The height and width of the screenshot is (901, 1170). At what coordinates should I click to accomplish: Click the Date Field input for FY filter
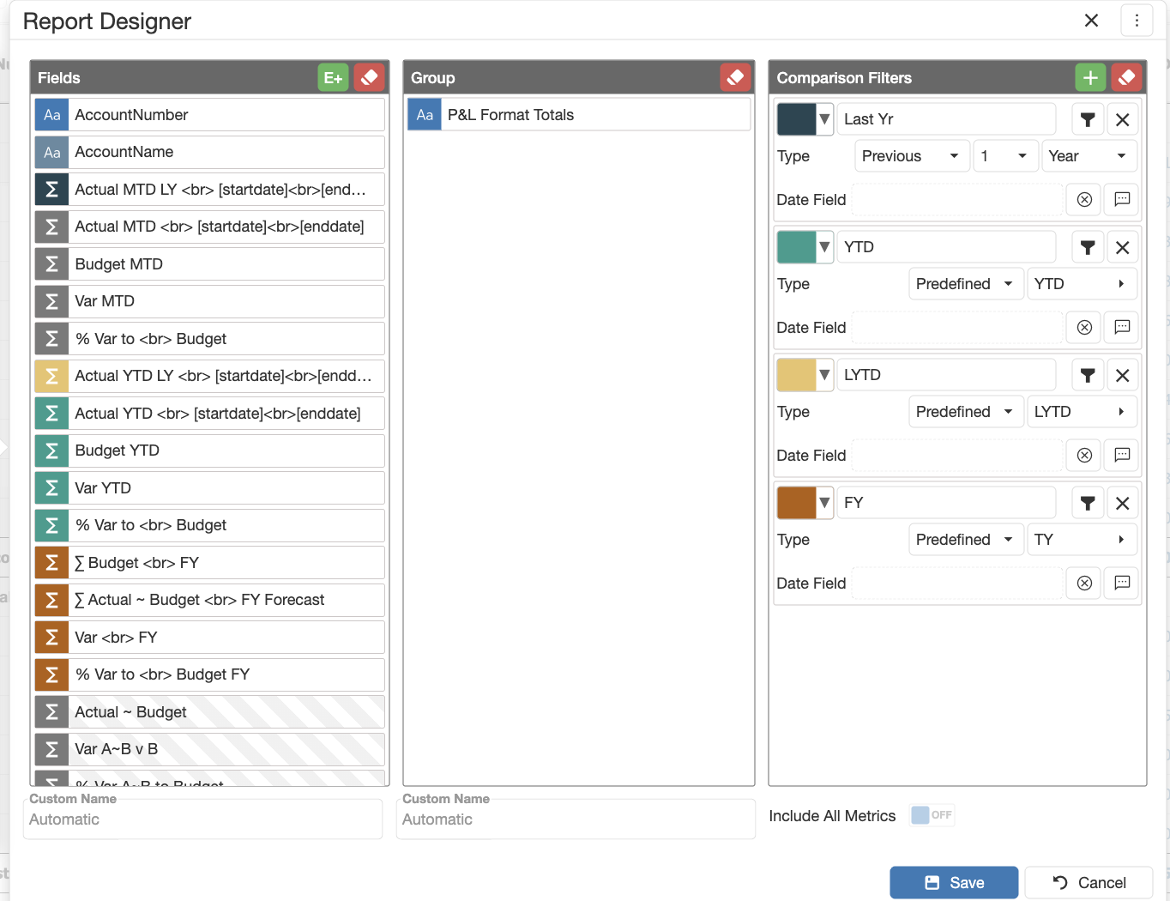(957, 584)
